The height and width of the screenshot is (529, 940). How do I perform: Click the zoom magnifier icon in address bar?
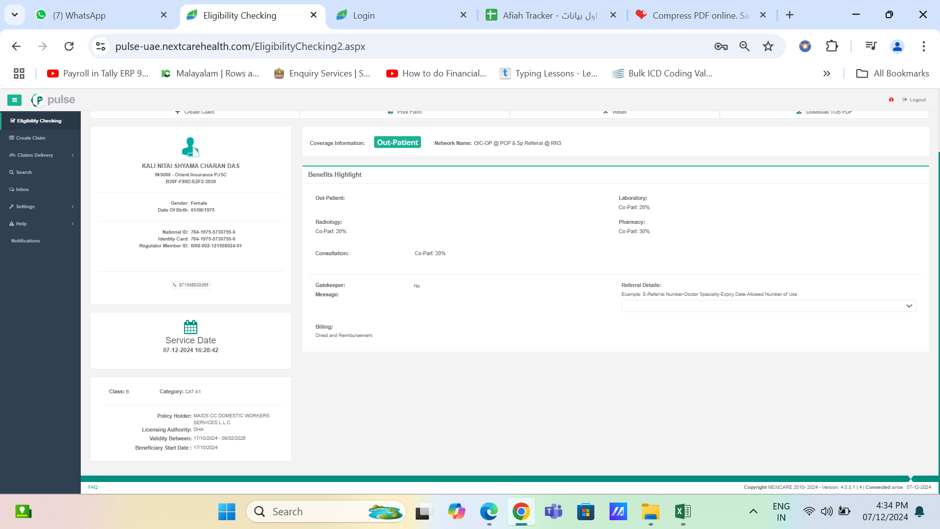(744, 47)
